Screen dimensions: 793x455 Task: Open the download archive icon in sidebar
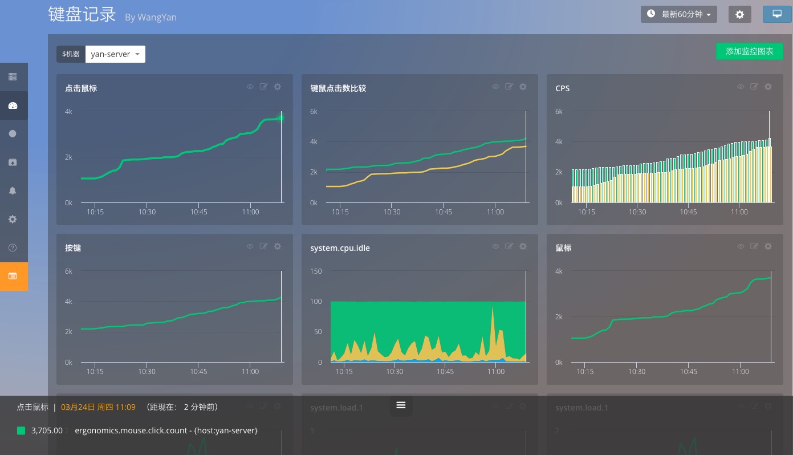coord(13,162)
